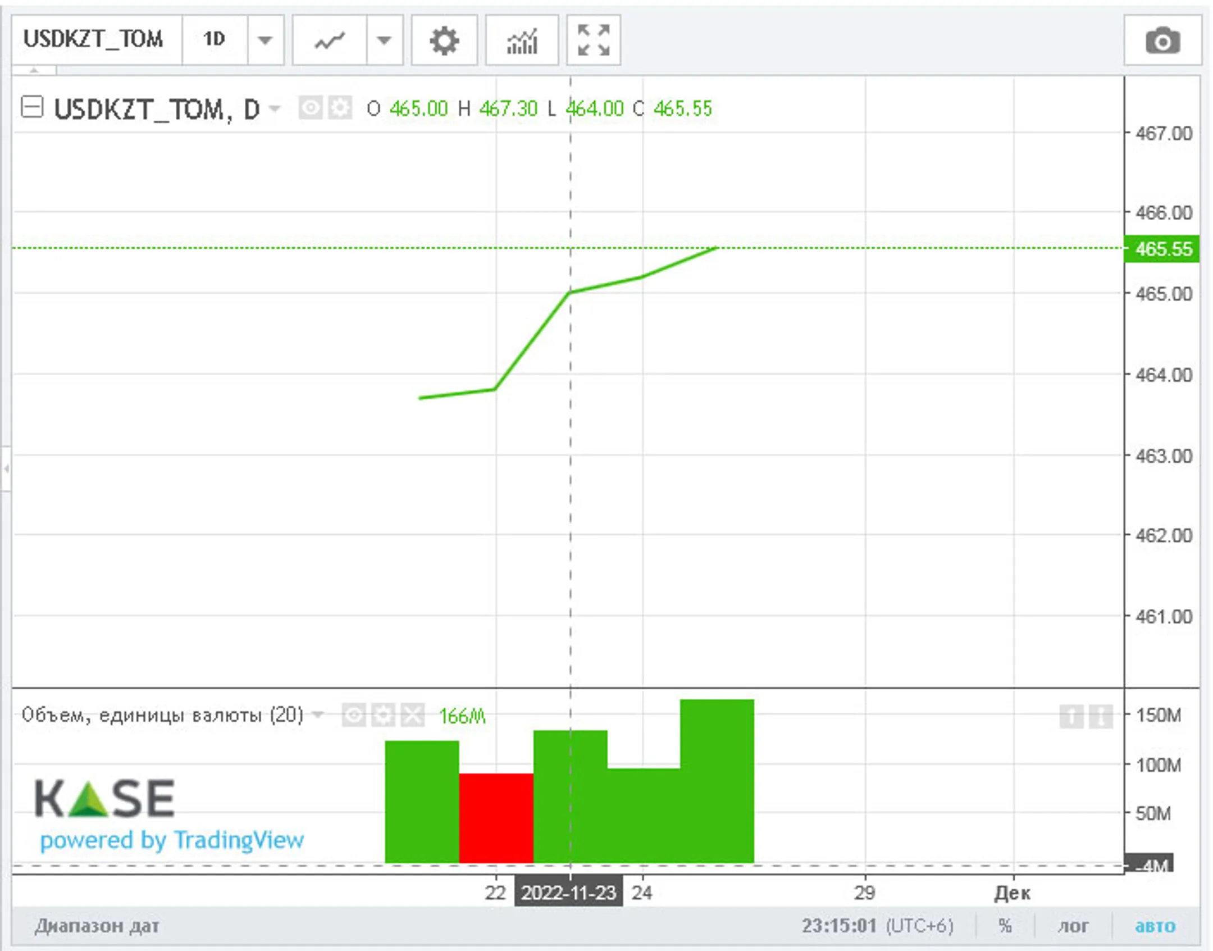
Task: Open the indicators chart icon
Action: click(x=522, y=40)
